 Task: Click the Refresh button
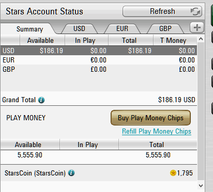pyautogui.click(x=162, y=11)
